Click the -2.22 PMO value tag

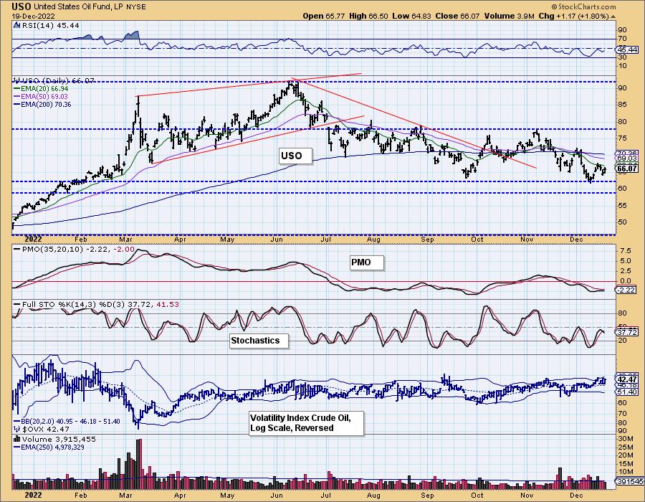[628, 290]
